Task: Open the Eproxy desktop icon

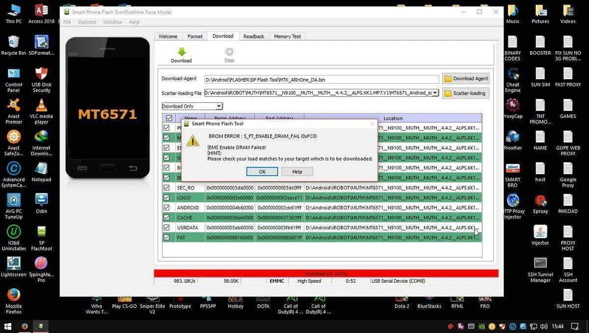Action: (x=540, y=203)
